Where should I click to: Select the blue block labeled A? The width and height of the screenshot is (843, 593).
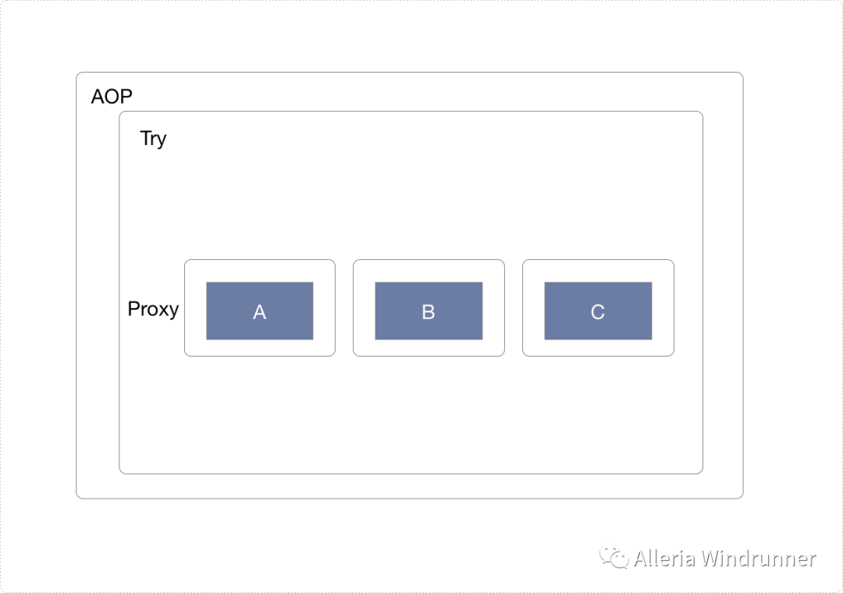(259, 311)
